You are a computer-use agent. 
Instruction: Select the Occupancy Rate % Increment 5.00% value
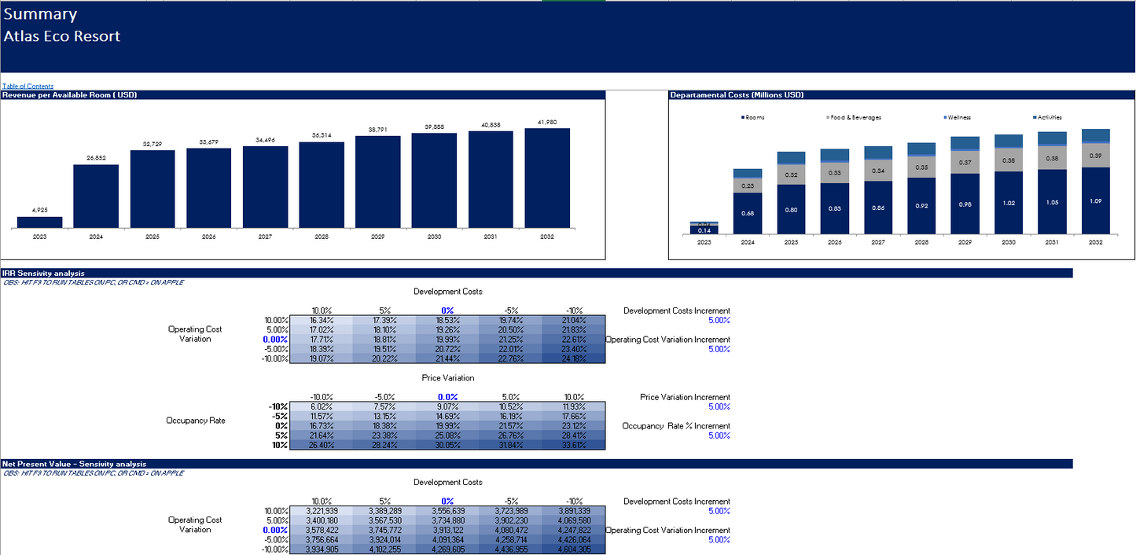tap(719, 436)
